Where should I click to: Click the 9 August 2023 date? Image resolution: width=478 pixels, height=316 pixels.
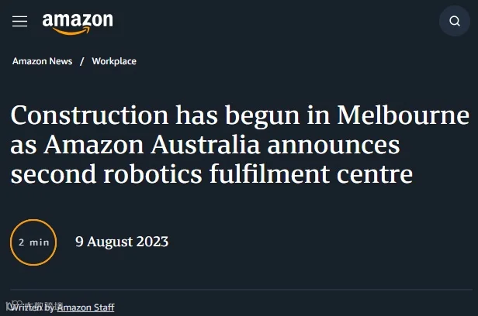(122, 242)
